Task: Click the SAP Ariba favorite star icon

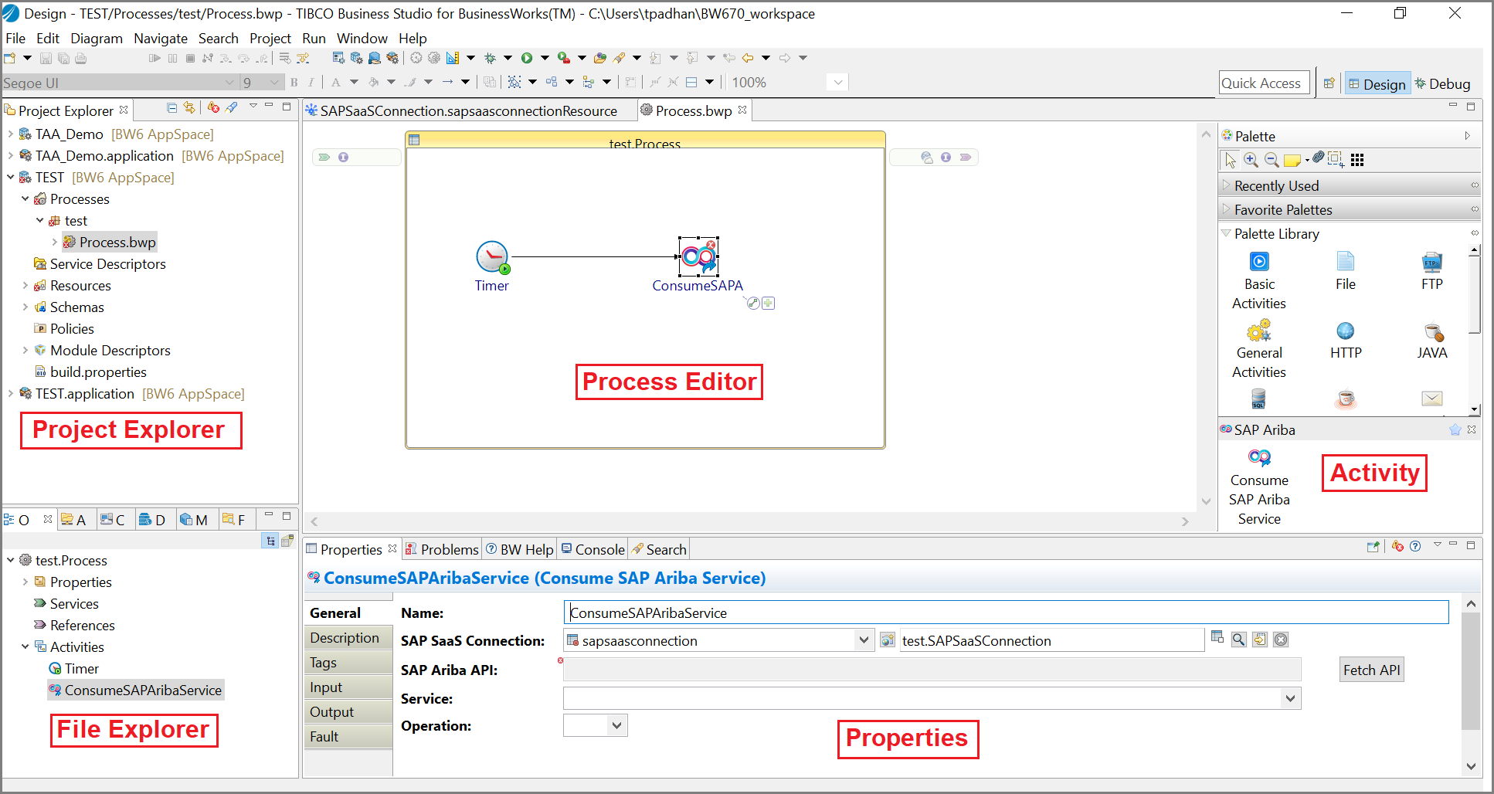Action: [x=1455, y=430]
